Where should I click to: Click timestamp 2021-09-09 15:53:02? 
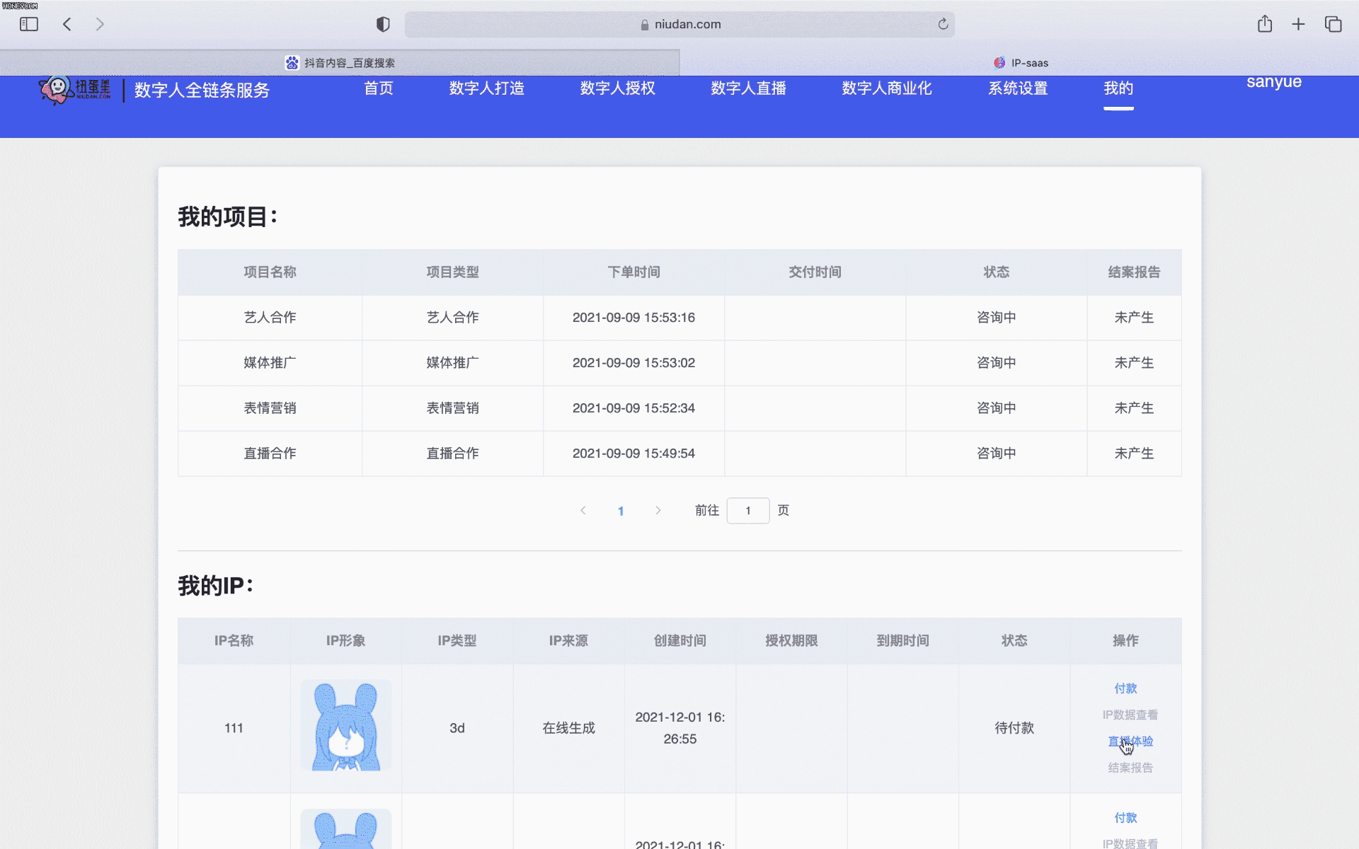point(633,363)
